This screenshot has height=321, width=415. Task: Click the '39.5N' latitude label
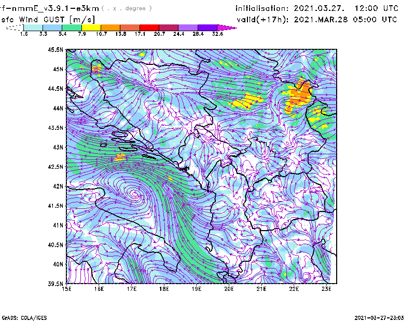[x=56, y=284]
